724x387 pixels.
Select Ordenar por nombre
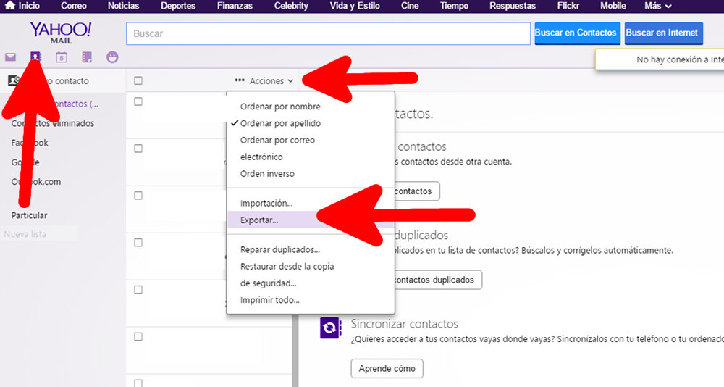point(280,107)
